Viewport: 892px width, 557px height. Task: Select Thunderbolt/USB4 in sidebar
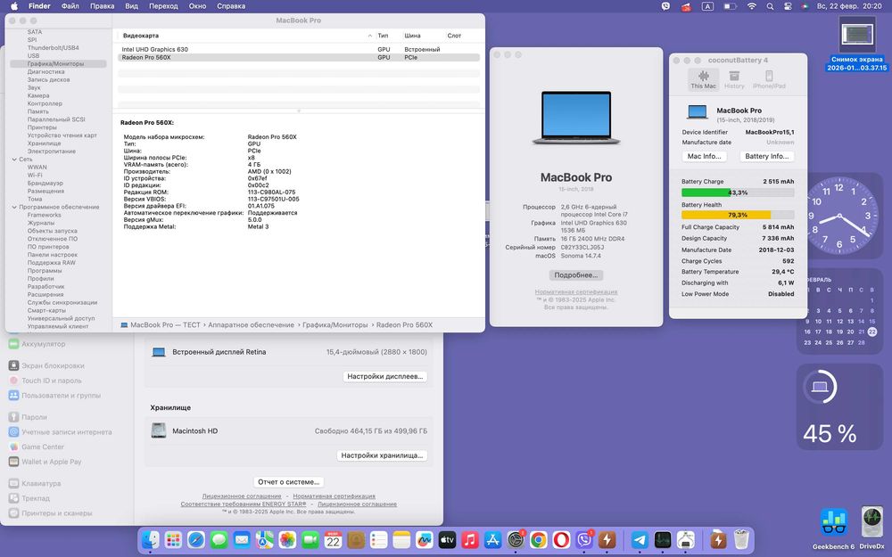tap(53, 48)
